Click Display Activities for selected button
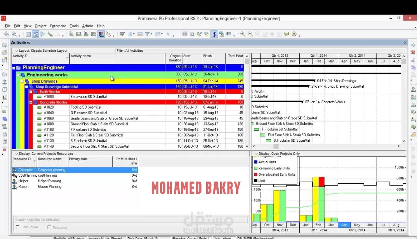Image resolution: width=417 pixels, height=239 pixels. (x=130, y=219)
